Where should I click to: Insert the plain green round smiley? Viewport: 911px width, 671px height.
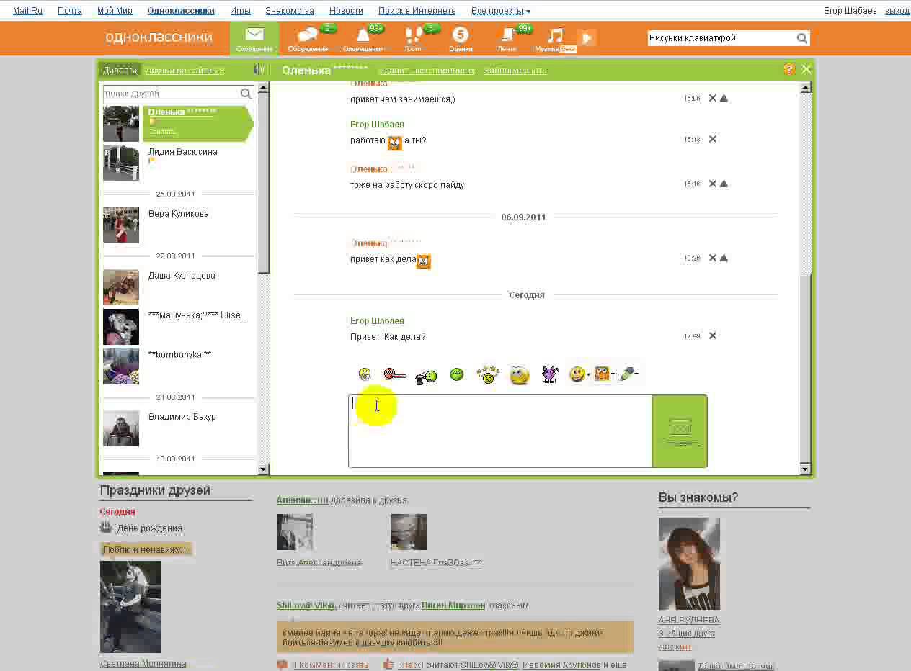[456, 374]
